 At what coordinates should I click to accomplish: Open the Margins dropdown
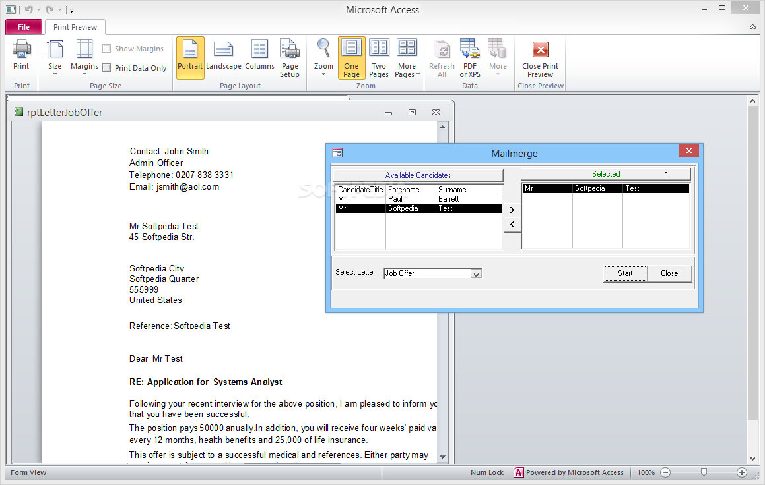[x=84, y=57]
